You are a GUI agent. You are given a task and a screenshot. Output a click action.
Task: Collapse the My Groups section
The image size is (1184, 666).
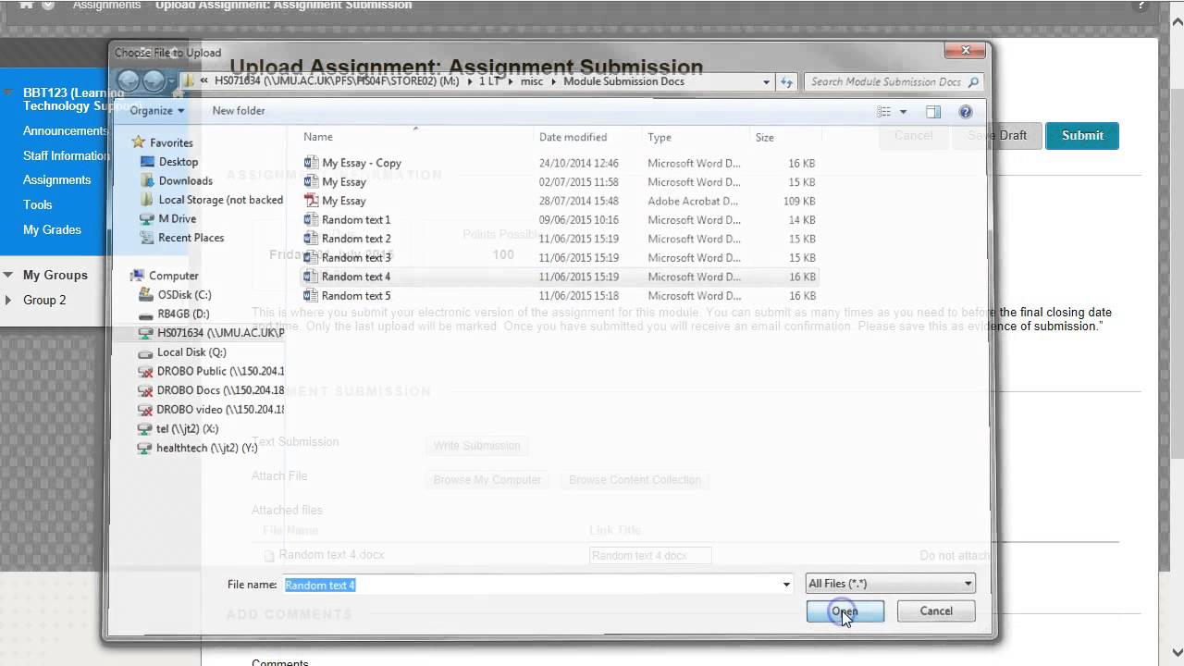click(x=8, y=275)
